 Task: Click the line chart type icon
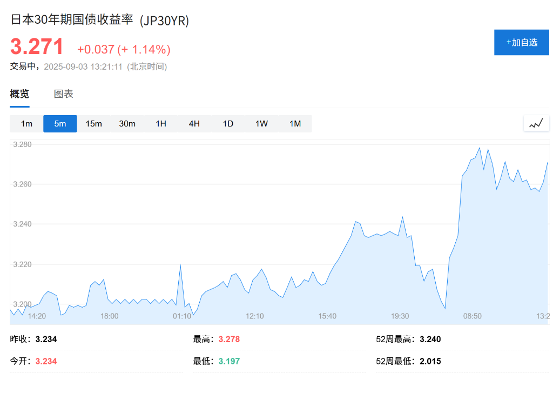pos(536,124)
